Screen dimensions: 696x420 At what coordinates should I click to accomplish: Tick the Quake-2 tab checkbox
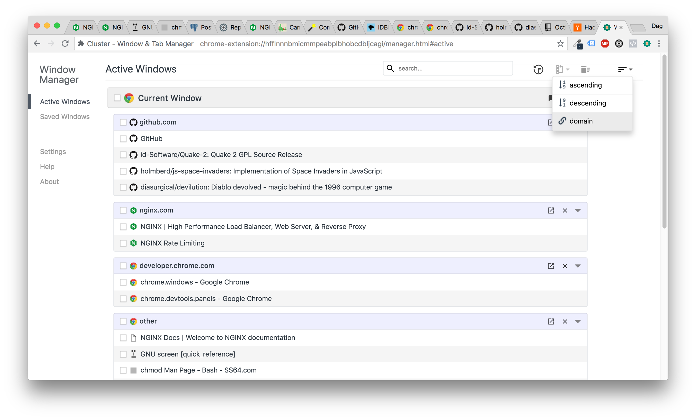pyautogui.click(x=123, y=154)
